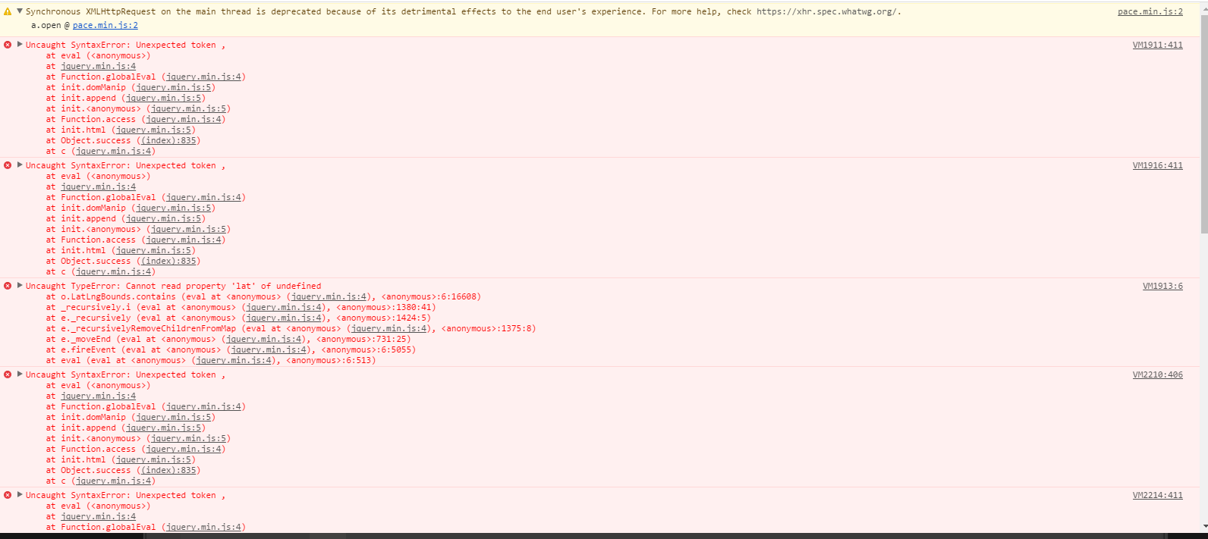Open the VM1913:6 source link

pos(1162,286)
